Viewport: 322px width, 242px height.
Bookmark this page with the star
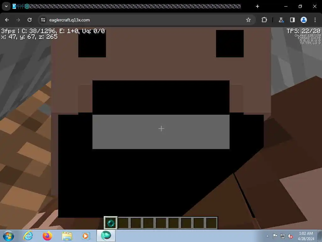248,20
